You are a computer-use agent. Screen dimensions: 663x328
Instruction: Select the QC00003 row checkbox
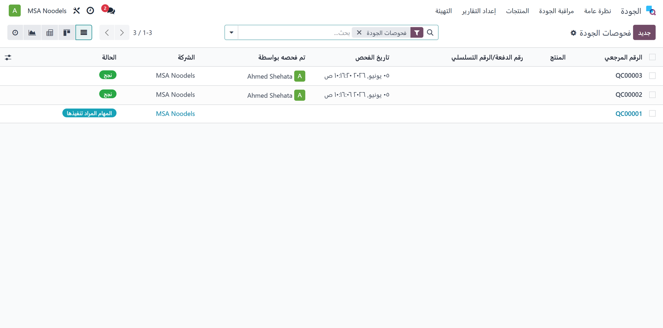(x=652, y=76)
